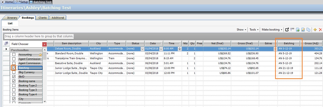
Task: Sort by the Batching column header
Action: (x=289, y=43)
